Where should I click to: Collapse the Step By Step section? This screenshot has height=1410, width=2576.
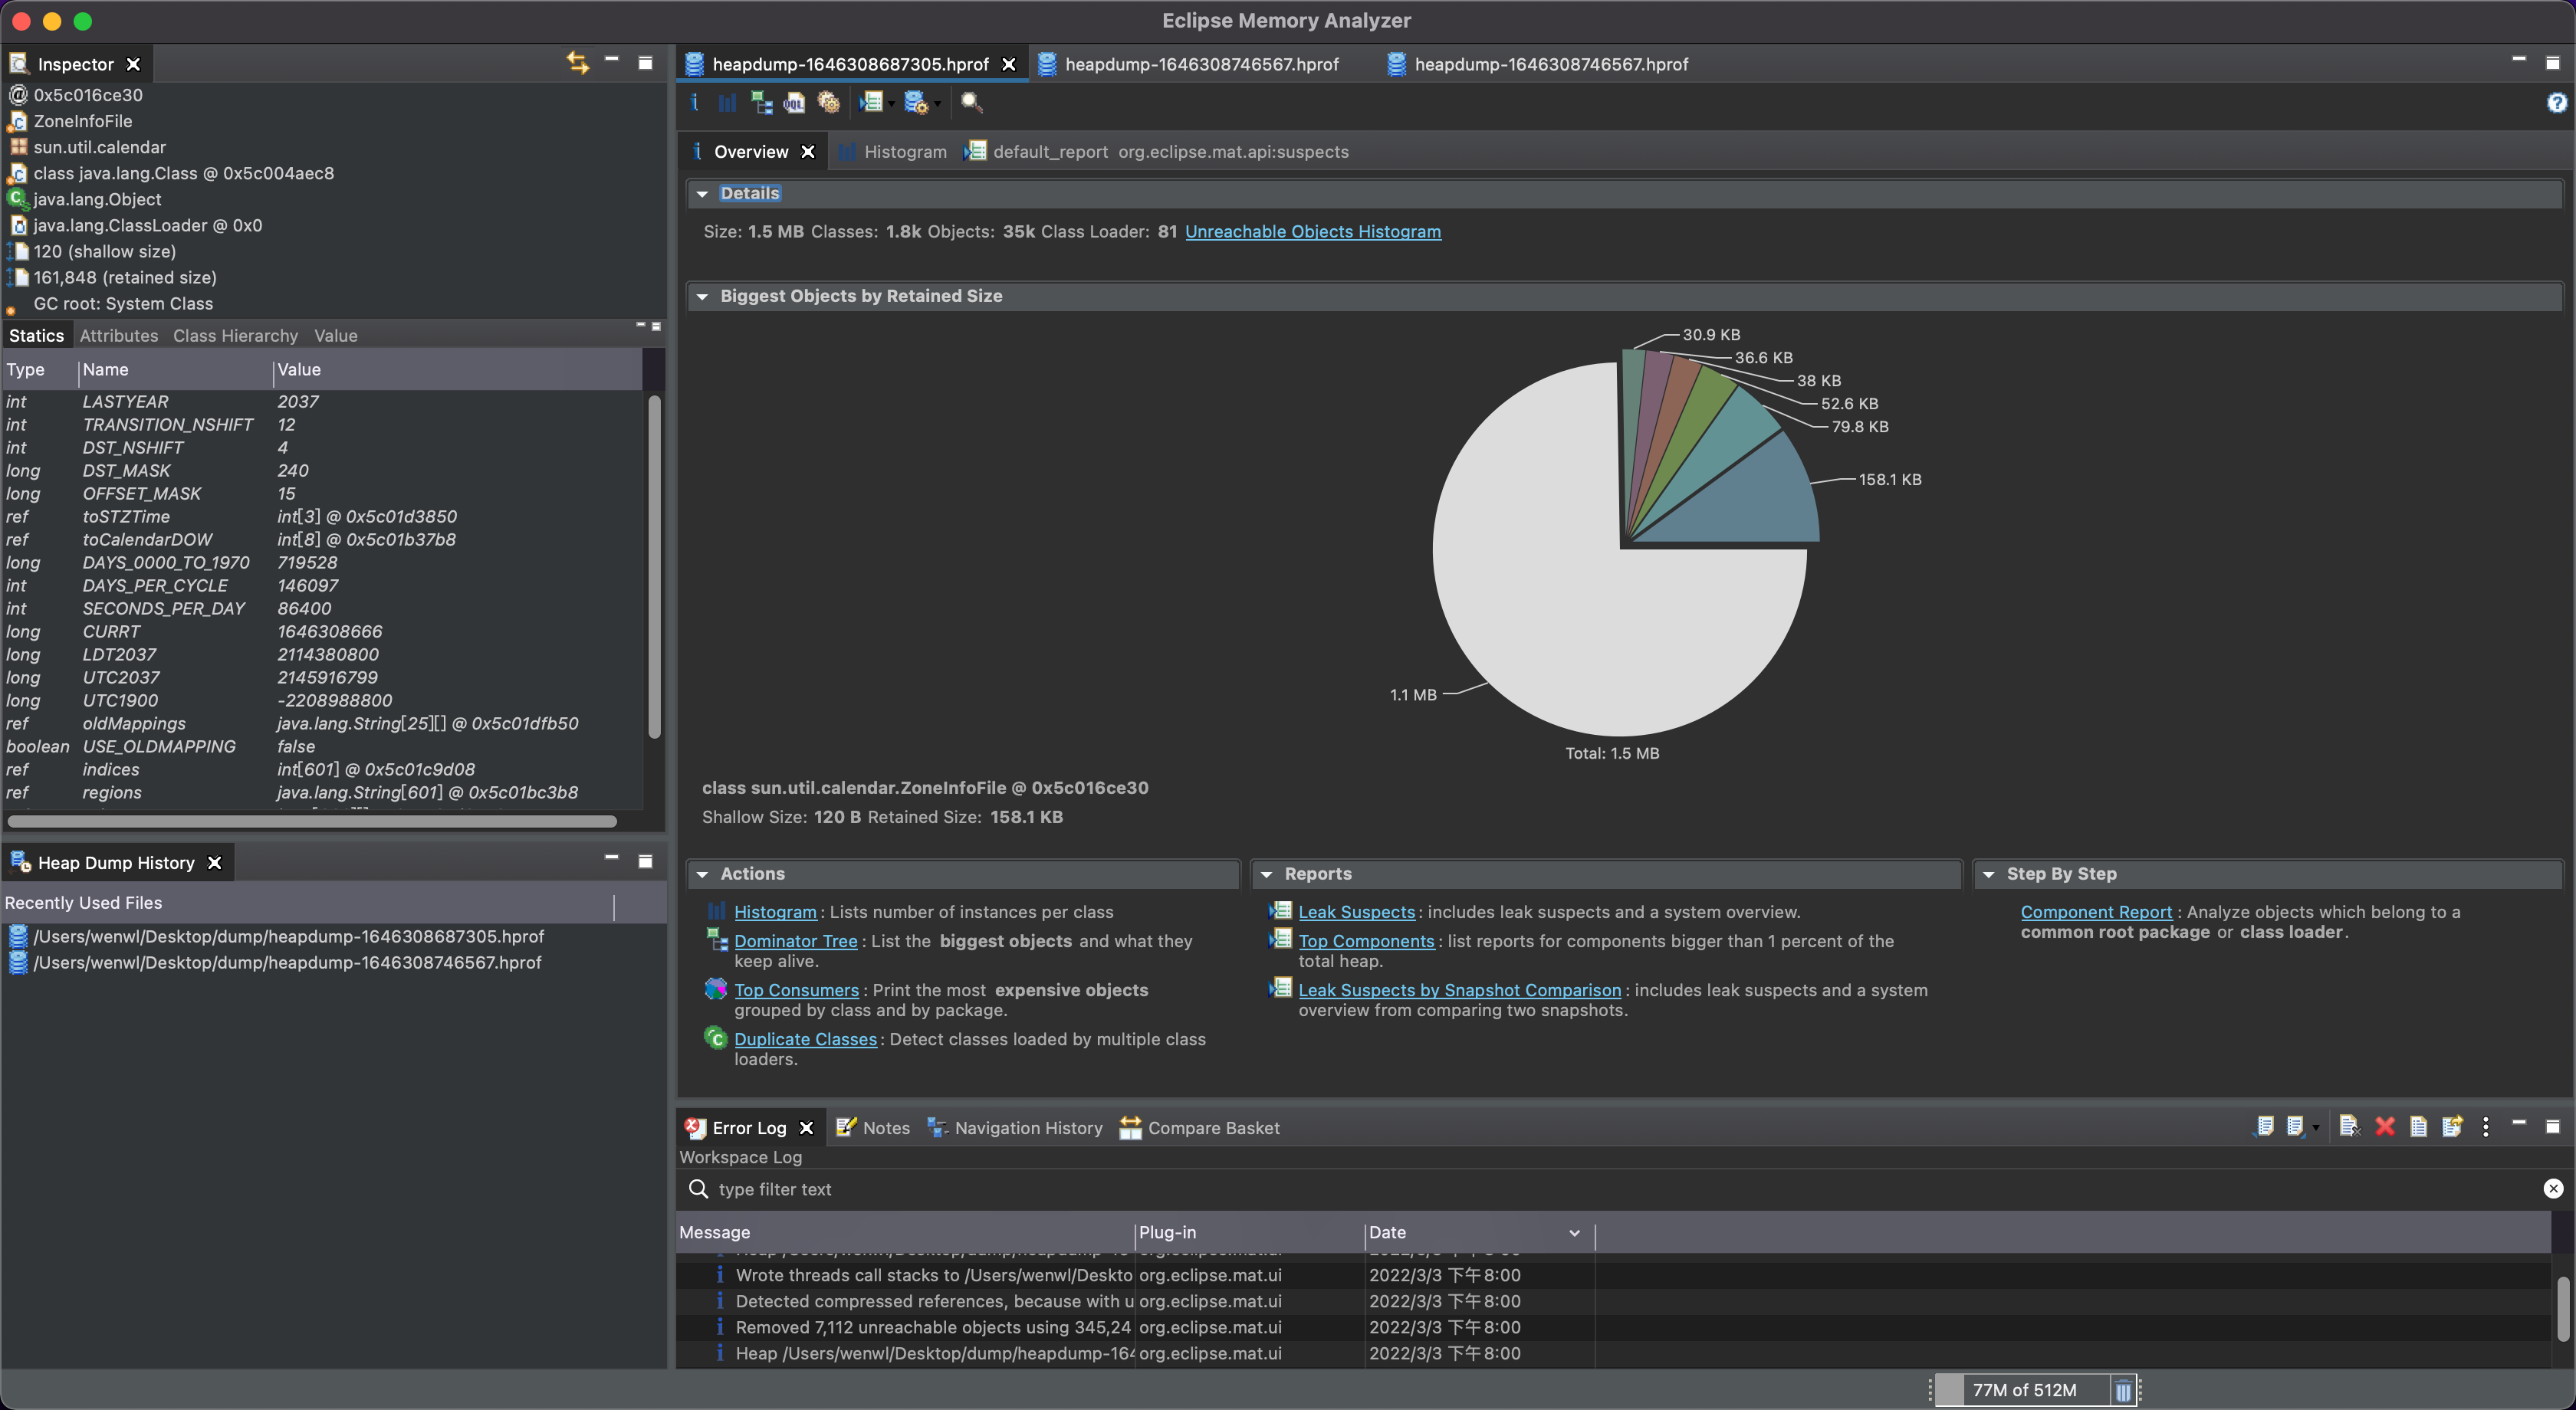click(x=1988, y=874)
